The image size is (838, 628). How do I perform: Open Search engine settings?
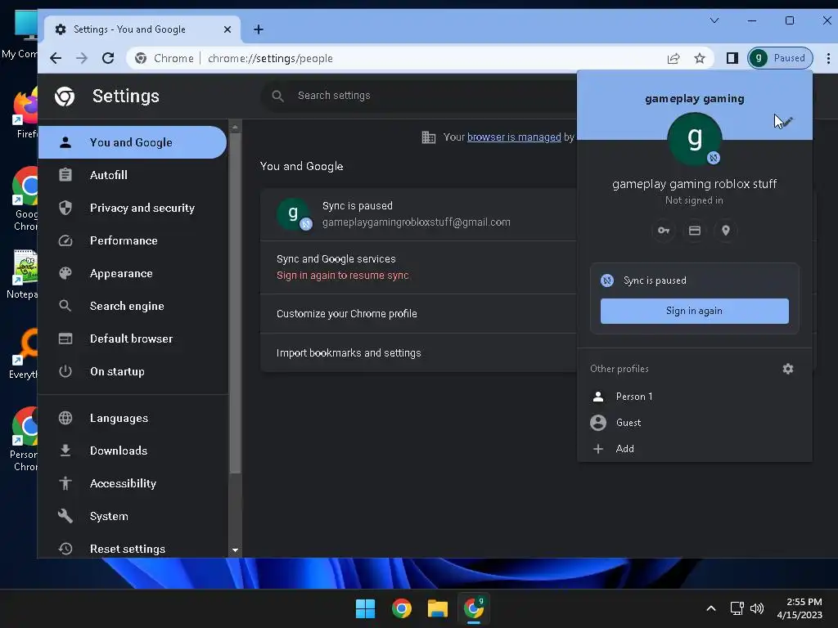click(132, 306)
